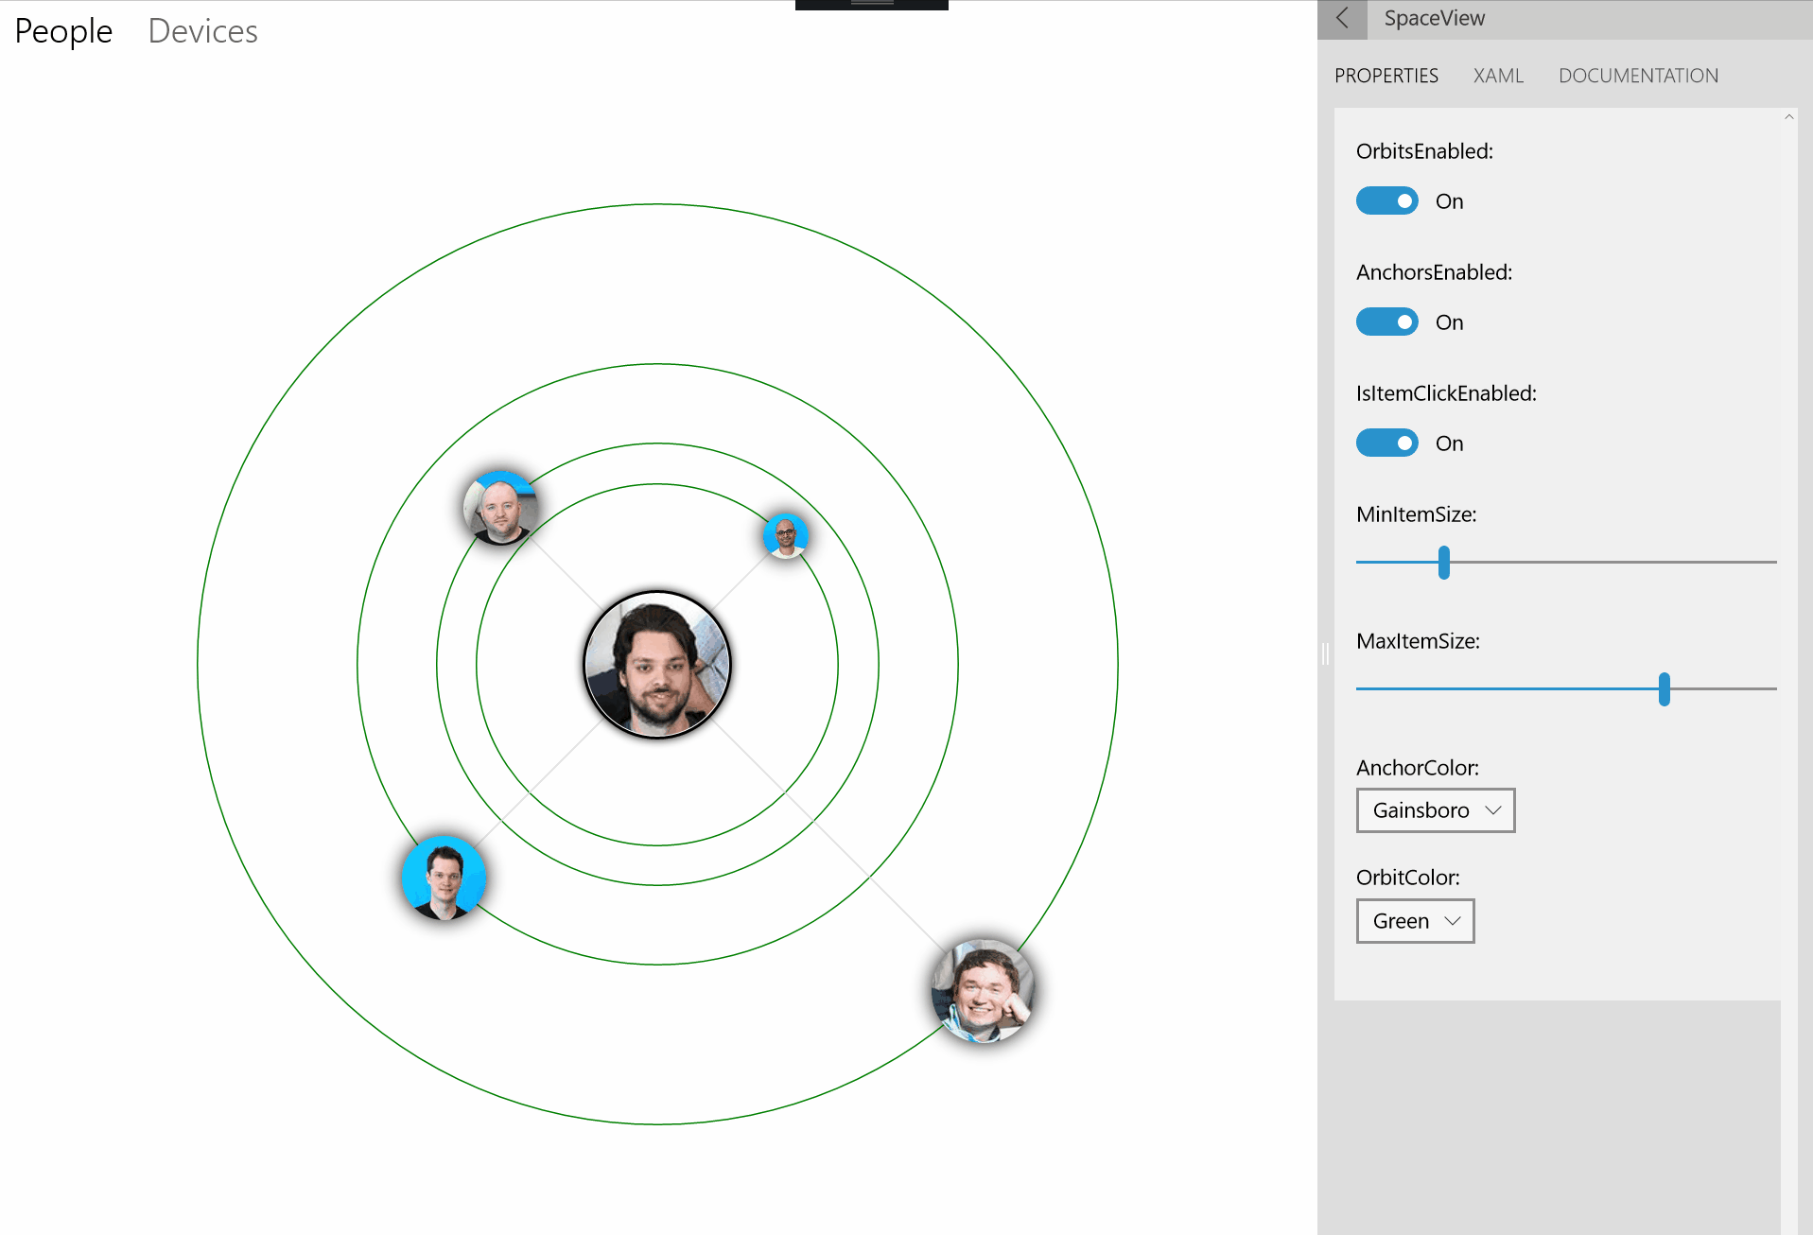Select the PROPERTIES tab
The image size is (1813, 1235).
1386,76
